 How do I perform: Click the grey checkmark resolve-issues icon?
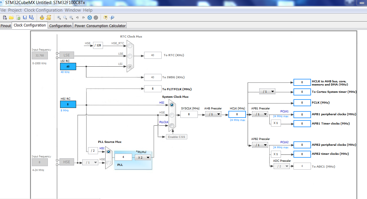click(96, 17)
